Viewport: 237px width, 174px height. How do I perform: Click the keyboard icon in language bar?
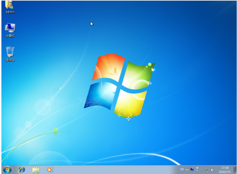pyautogui.click(x=187, y=170)
